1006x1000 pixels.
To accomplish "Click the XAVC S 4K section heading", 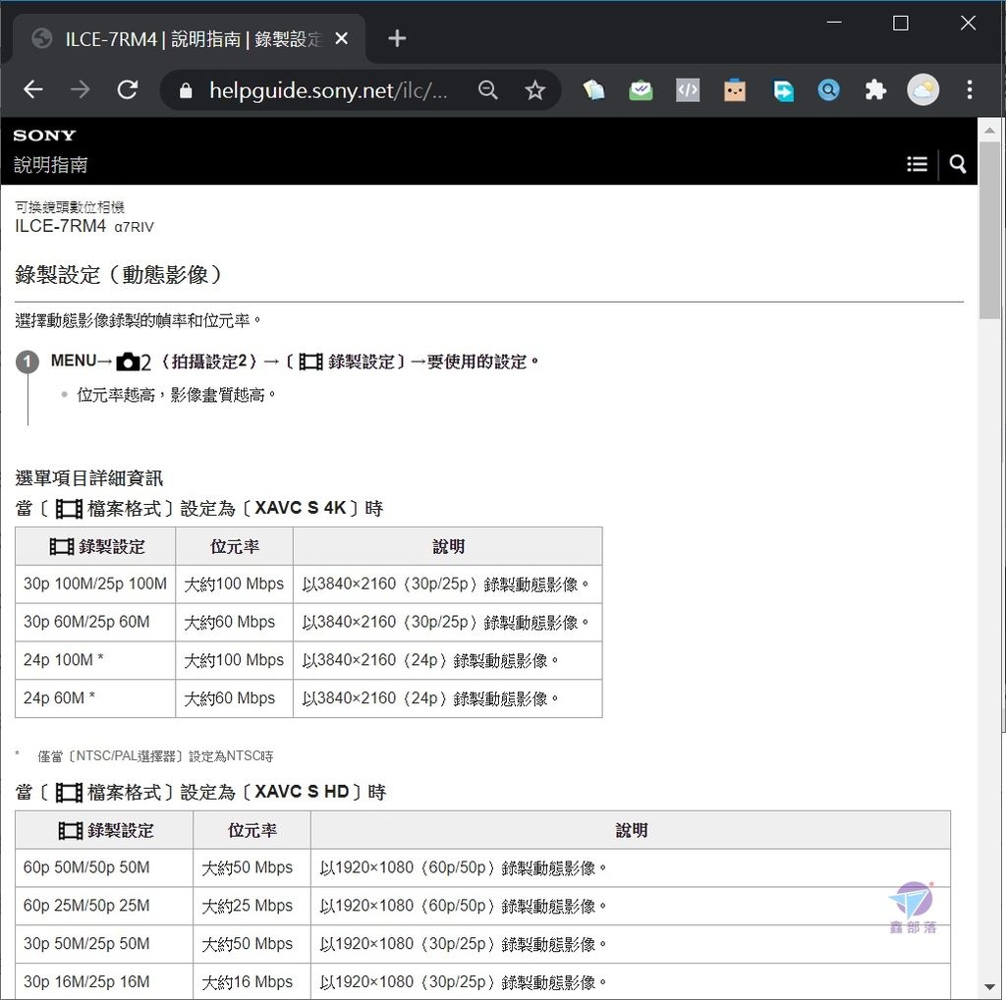I will (x=198, y=509).
